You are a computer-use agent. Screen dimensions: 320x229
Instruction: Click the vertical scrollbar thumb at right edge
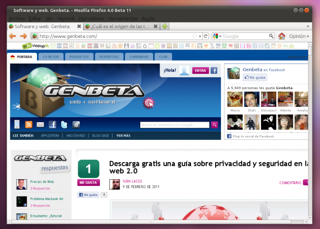(310, 51)
